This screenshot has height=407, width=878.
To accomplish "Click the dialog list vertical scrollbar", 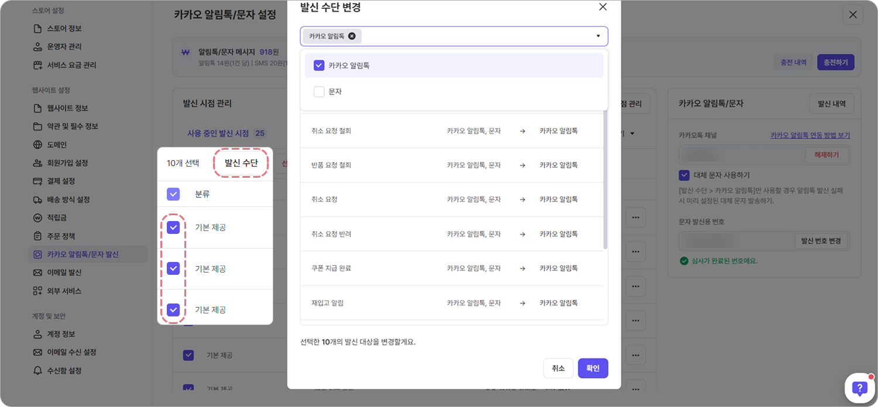I will point(606,178).
